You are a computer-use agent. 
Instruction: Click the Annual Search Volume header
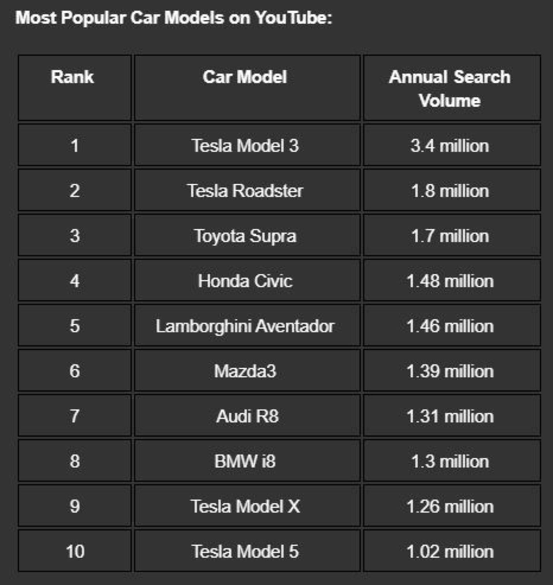click(450, 88)
